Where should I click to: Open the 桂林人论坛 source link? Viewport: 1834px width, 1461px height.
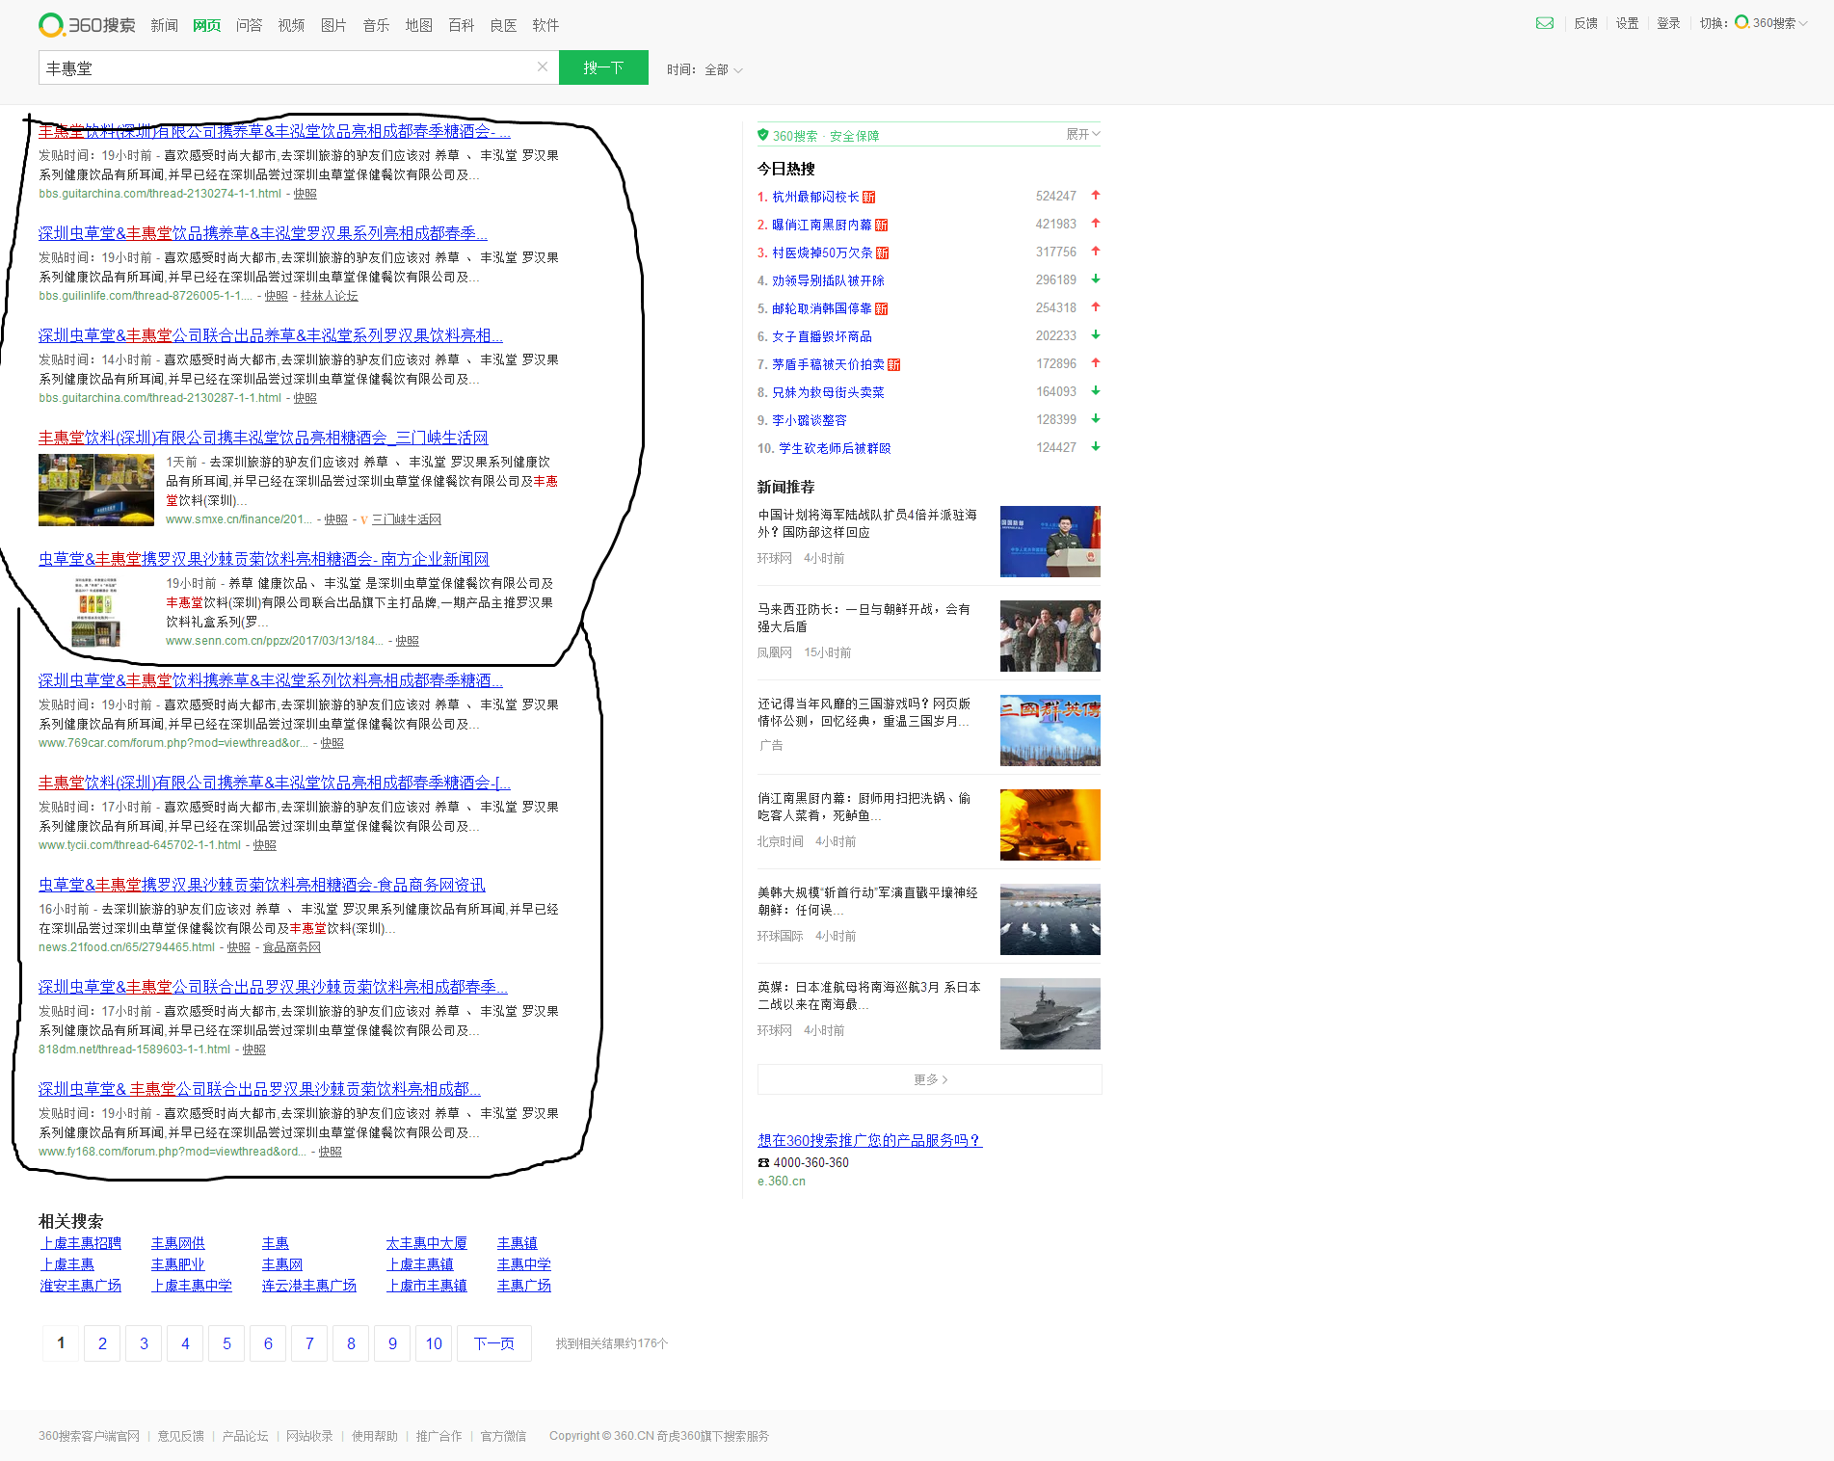click(x=329, y=296)
